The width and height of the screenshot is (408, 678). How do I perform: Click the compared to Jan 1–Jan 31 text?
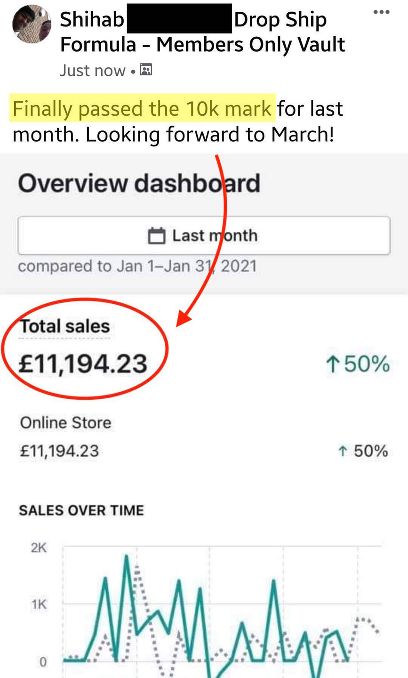[137, 266]
